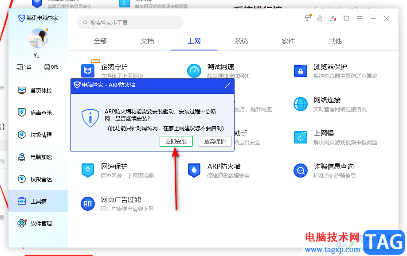Switch to the 全部 tab
This screenshot has height=256, width=407.
(100, 41)
